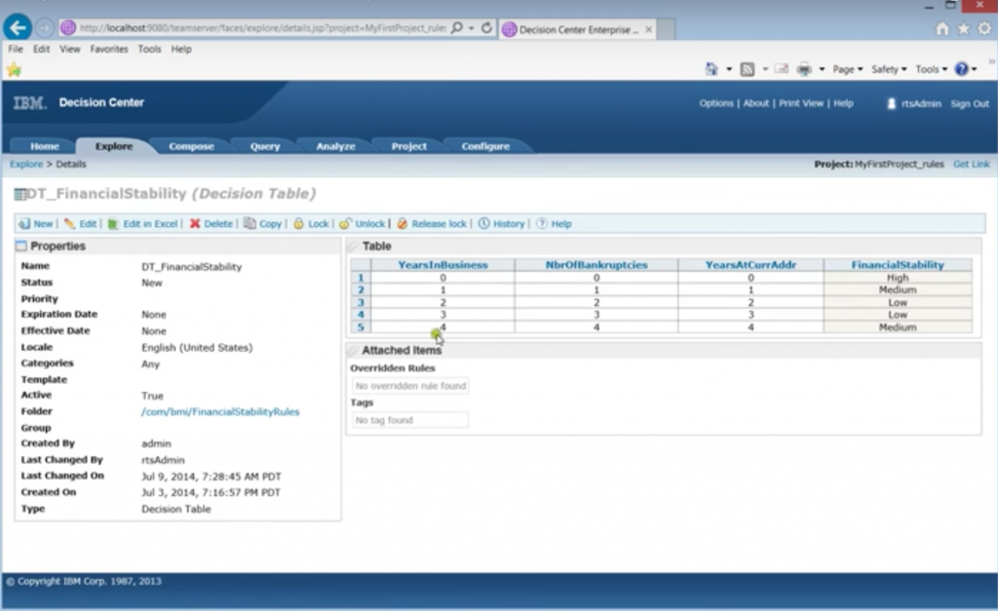Collapse the Table section
Image resolution: width=998 pixels, height=611 pixels.
click(x=353, y=246)
